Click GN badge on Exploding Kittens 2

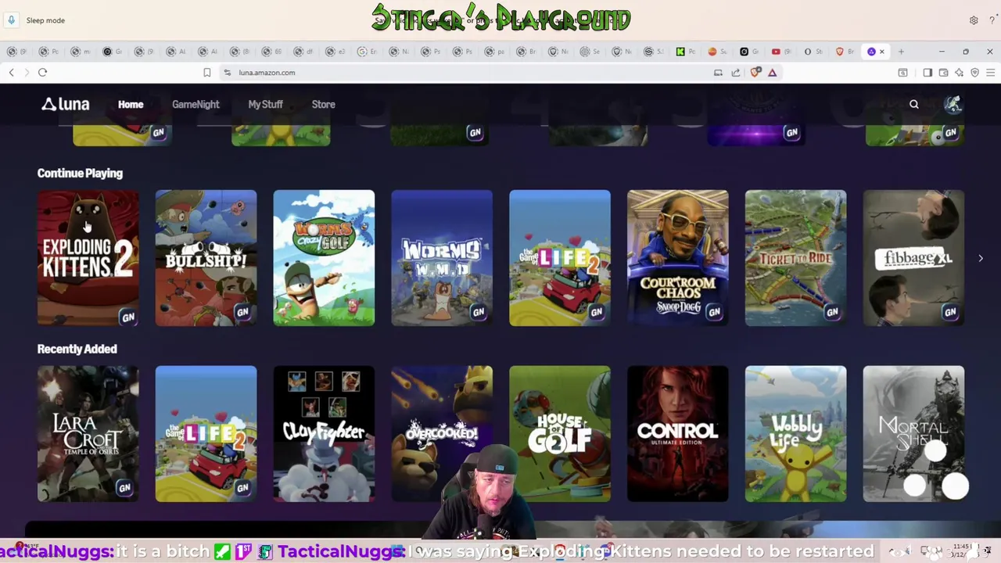[x=127, y=317]
